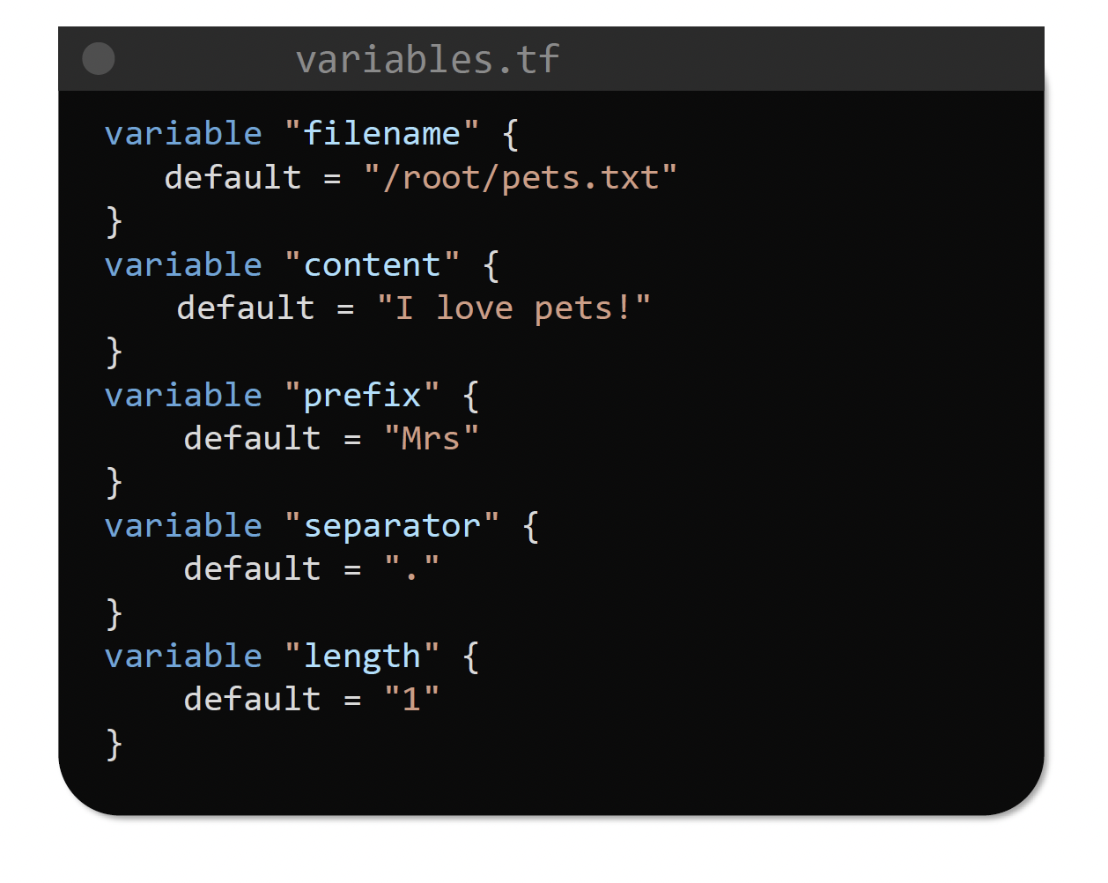Click the "prefix" variable name
This screenshot has width=1108, height=883.
[x=362, y=396]
